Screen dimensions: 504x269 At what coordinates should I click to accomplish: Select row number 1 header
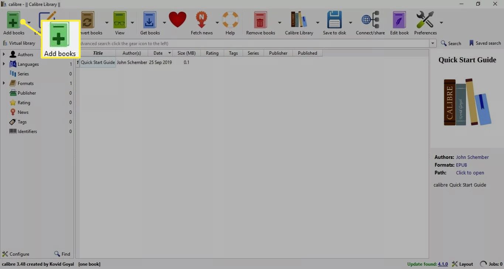[78, 62]
